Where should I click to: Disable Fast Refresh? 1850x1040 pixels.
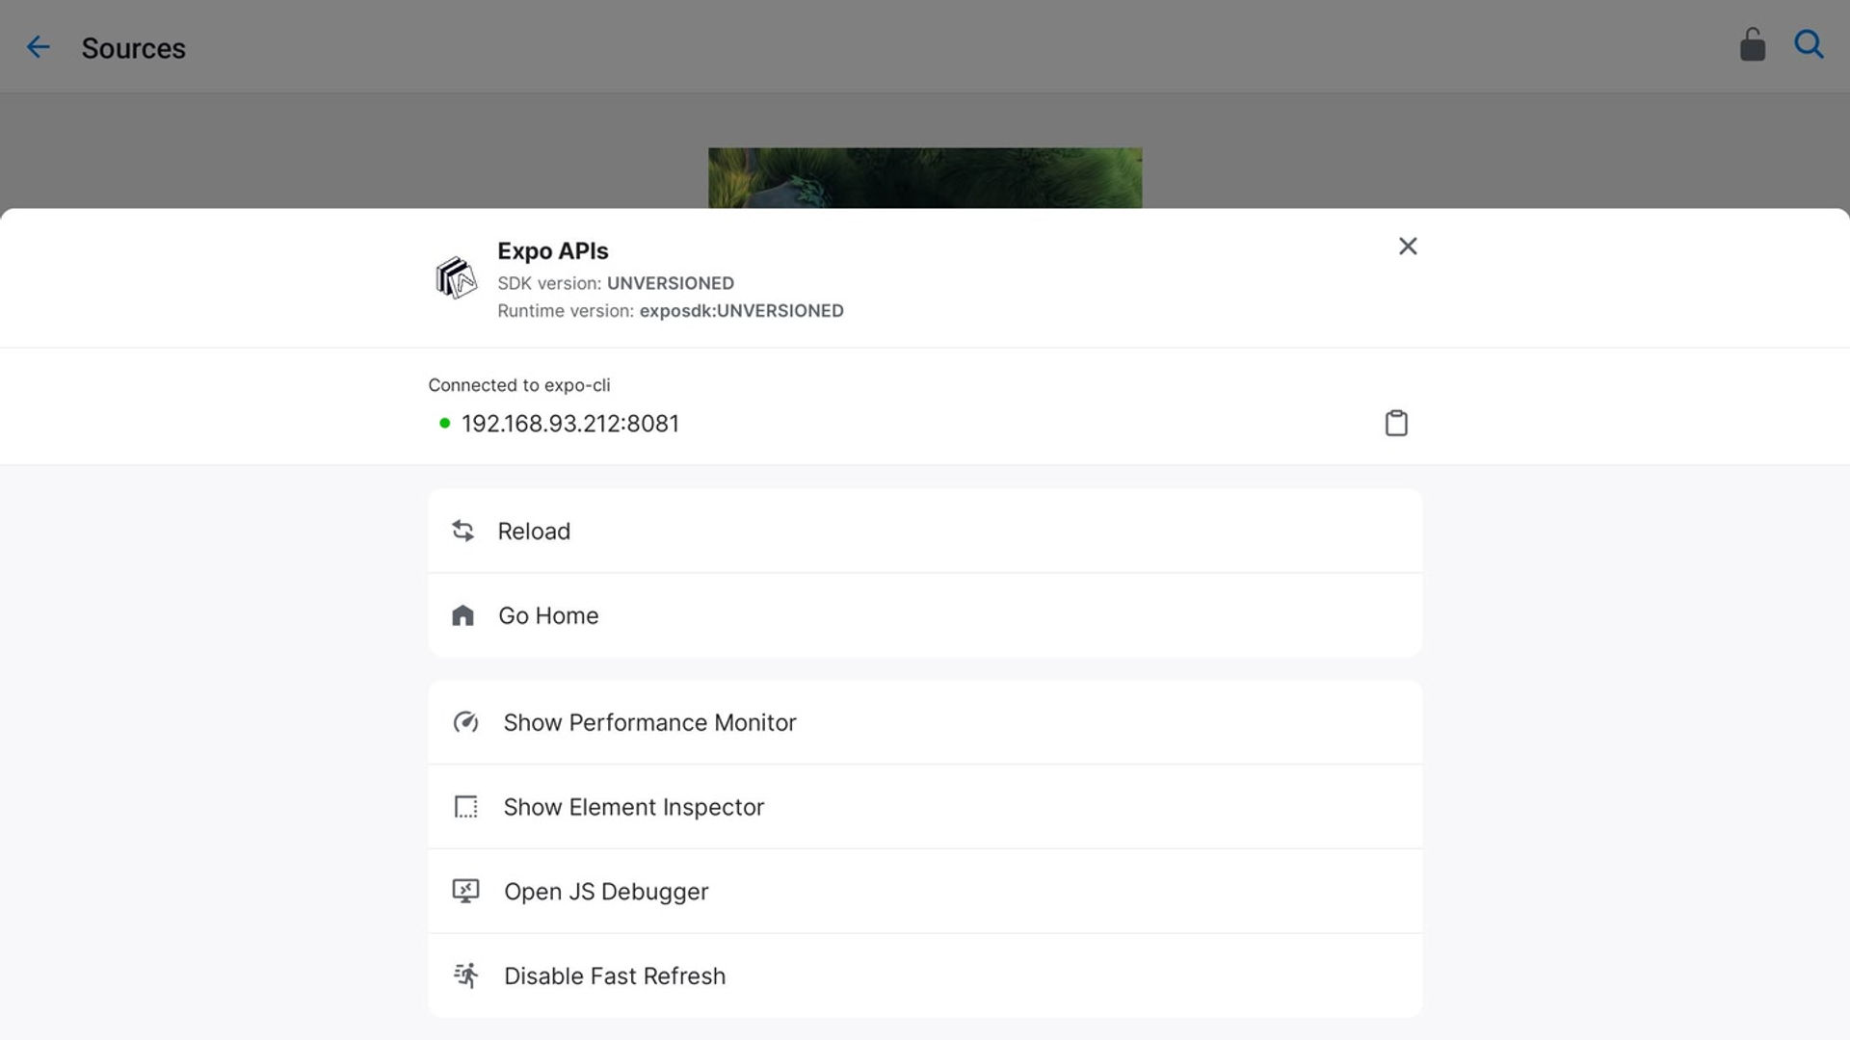click(x=925, y=975)
